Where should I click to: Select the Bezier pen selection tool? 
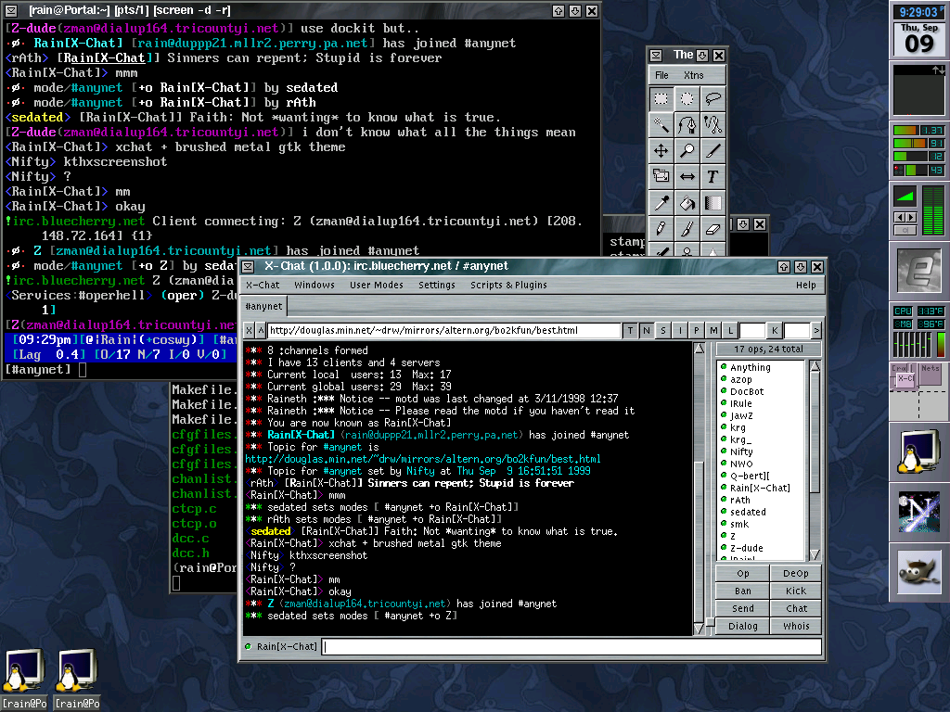pos(687,125)
